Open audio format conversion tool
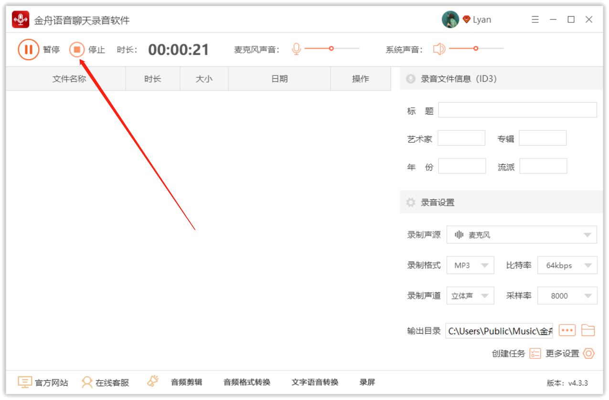Viewport: 609px width, 400px height. (246, 382)
